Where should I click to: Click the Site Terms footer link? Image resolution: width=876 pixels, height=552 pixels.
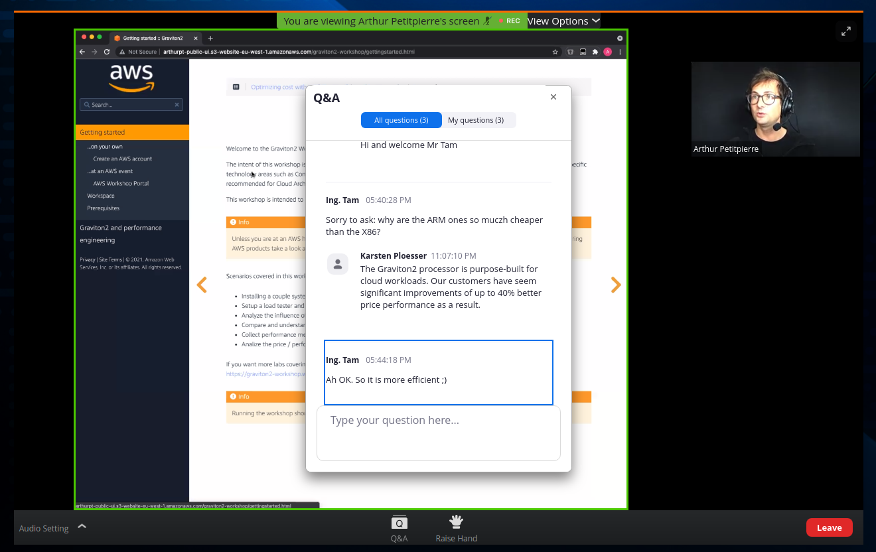[111, 259]
